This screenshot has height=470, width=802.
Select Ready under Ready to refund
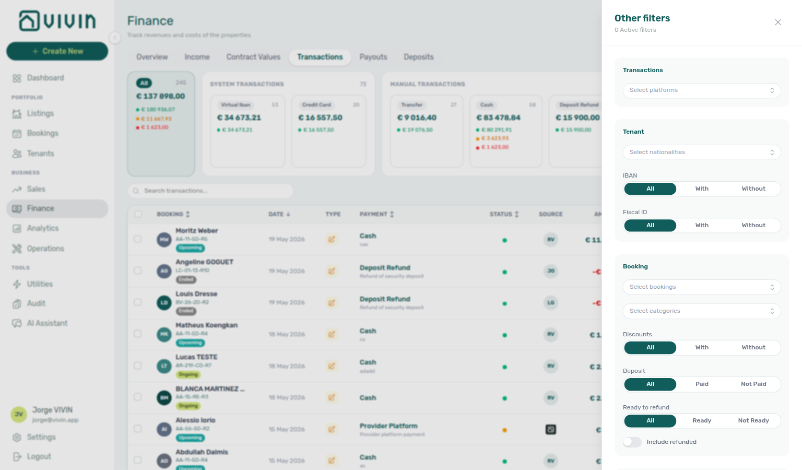coord(702,421)
